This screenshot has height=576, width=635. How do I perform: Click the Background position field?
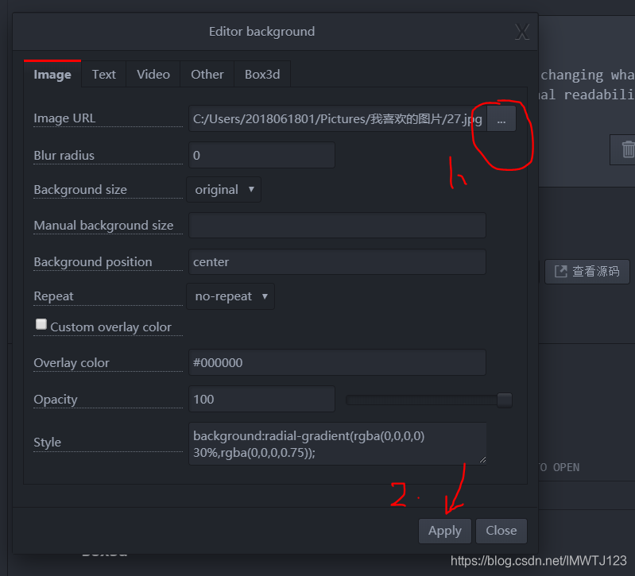(337, 262)
